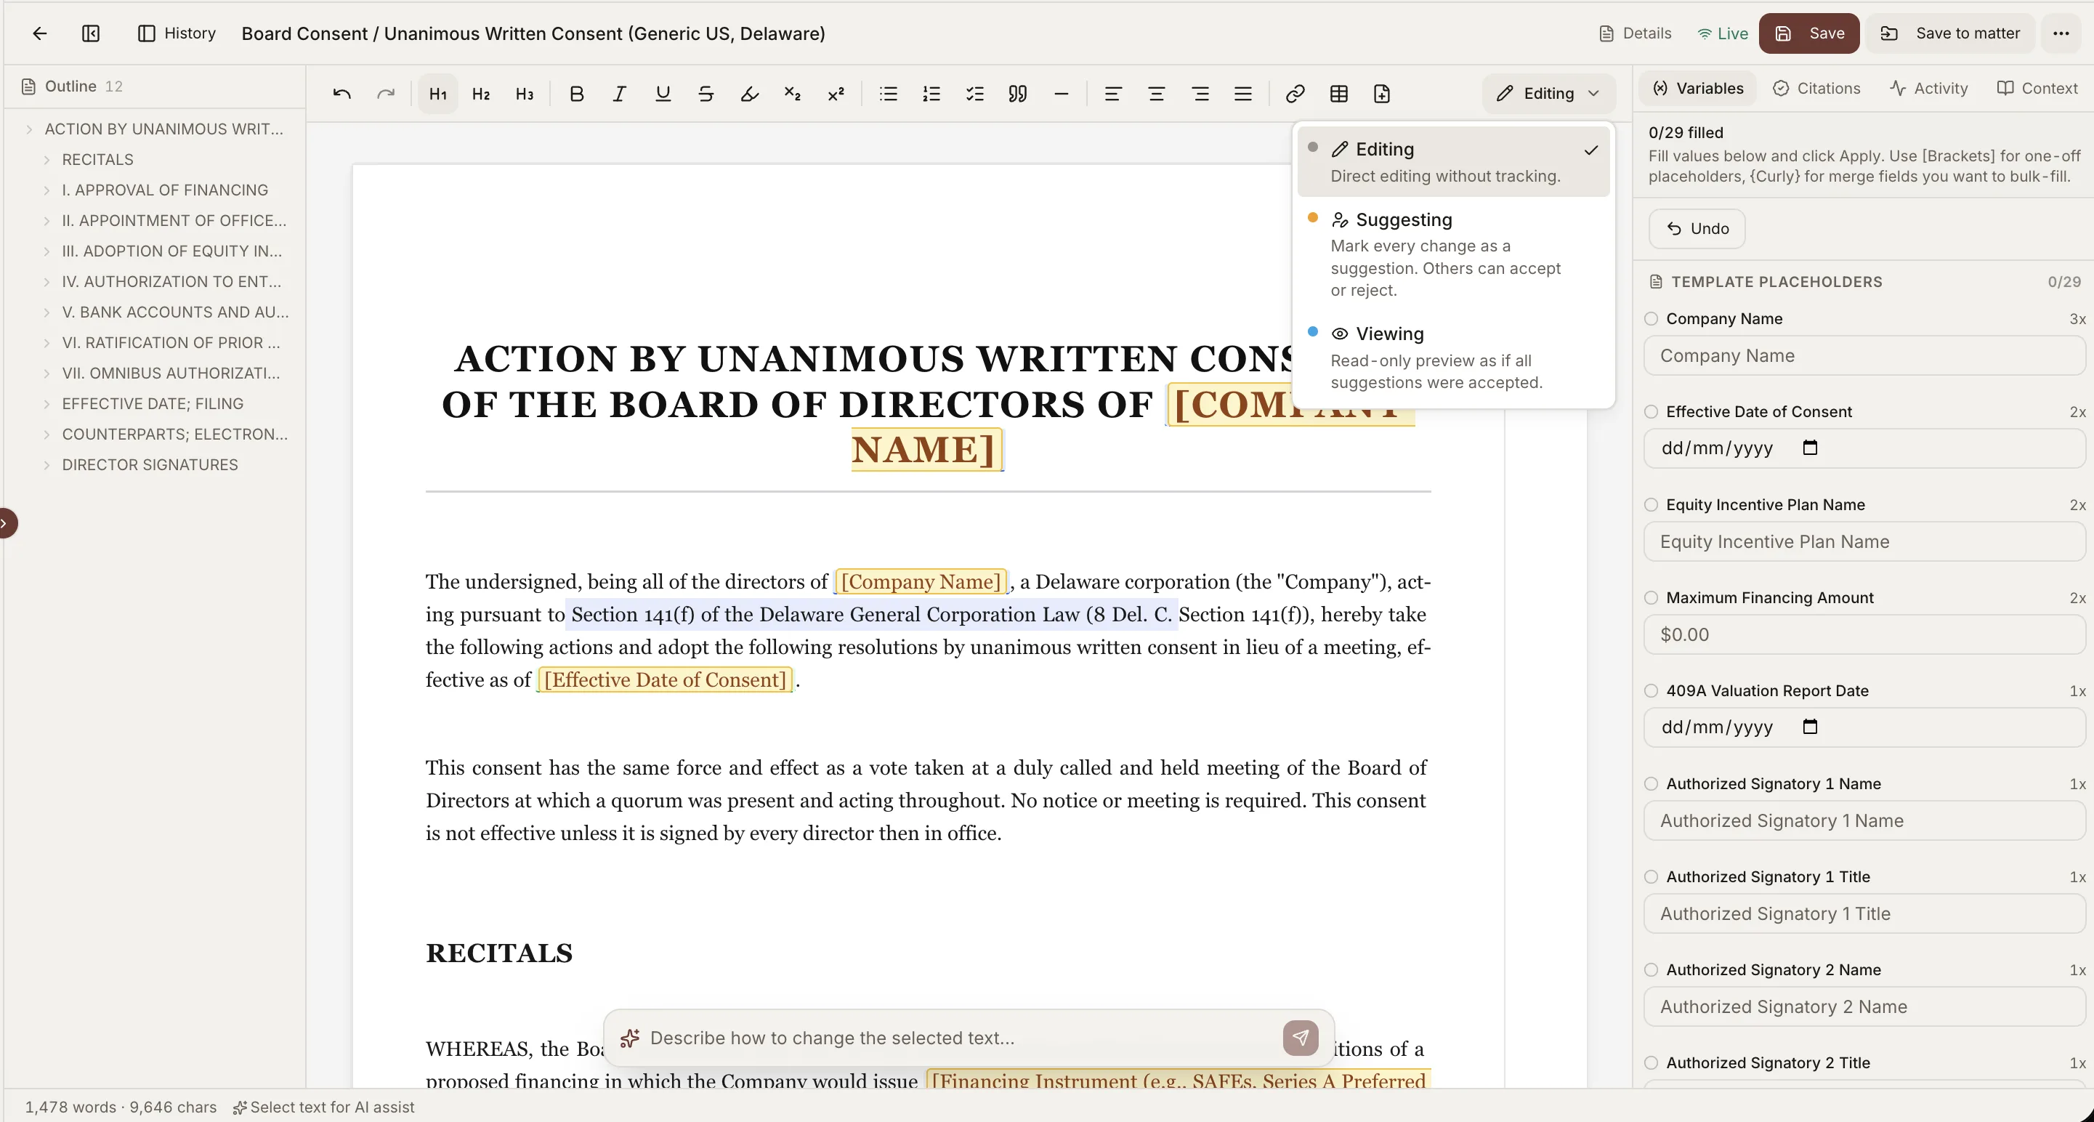
Task: Apply Heading 1 style
Action: pyautogui.click(x=438, y=94)
